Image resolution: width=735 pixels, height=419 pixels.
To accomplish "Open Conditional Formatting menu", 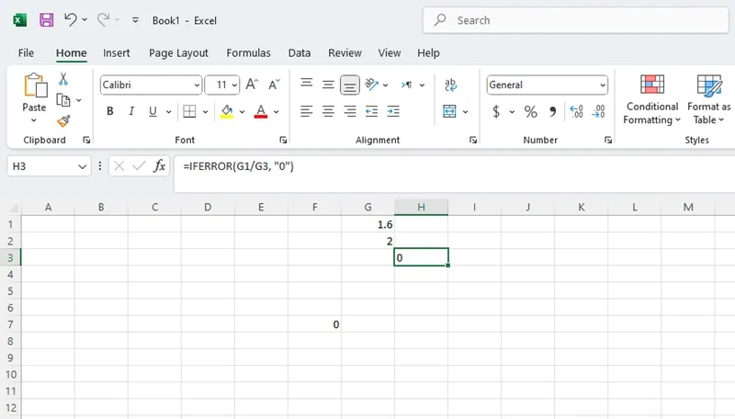I will click(652, 100).
